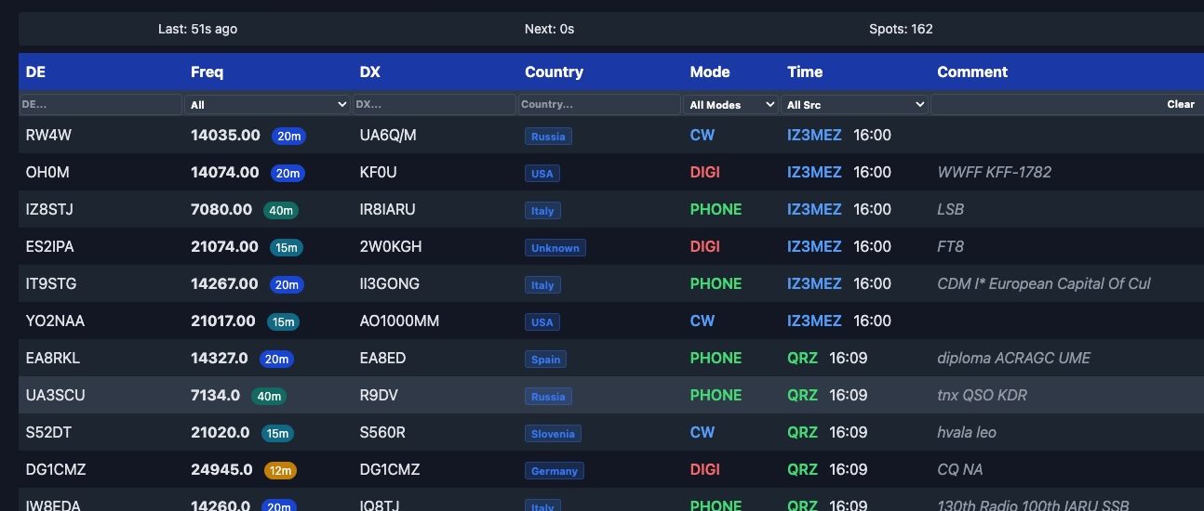Select the Germany country tag
1204x511 pixels.
tap(555, 471)
